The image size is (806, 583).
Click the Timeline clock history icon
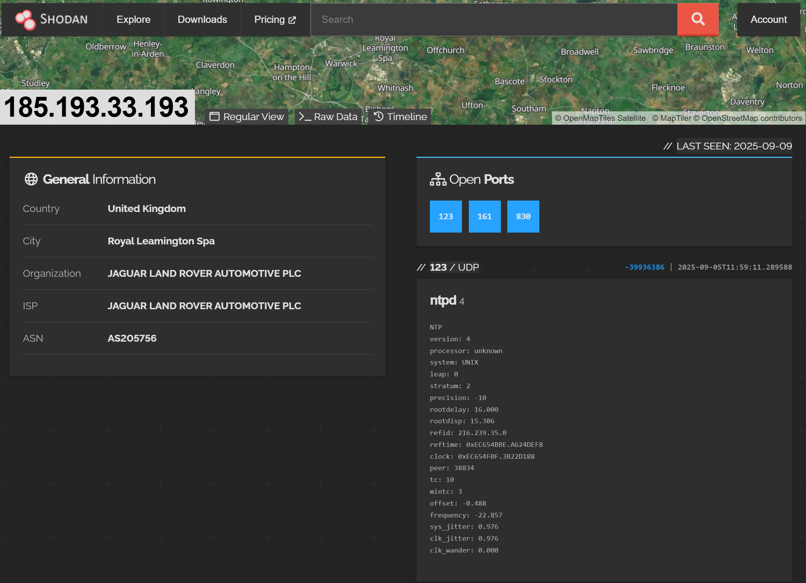tap(378, 117)
